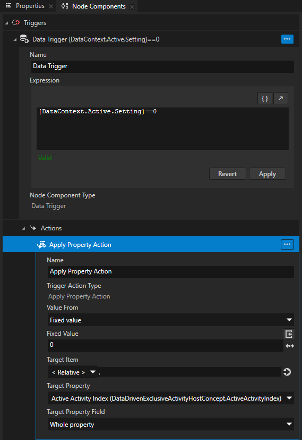This screenshot has height=440, width=302.
Task: Collapse the Triggers section
Action: 6,23
